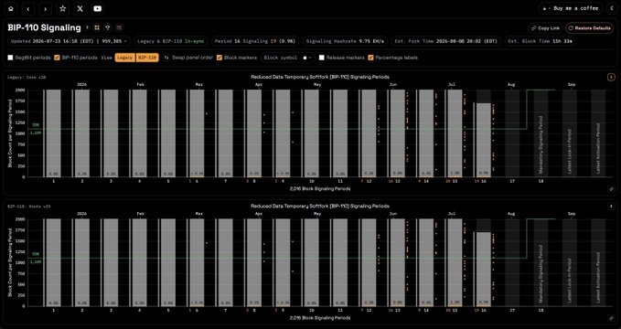The image size is (621, 329).
Task: Click the orange grid icon by title
Action: pyautogui.click(x=97, y=27)
